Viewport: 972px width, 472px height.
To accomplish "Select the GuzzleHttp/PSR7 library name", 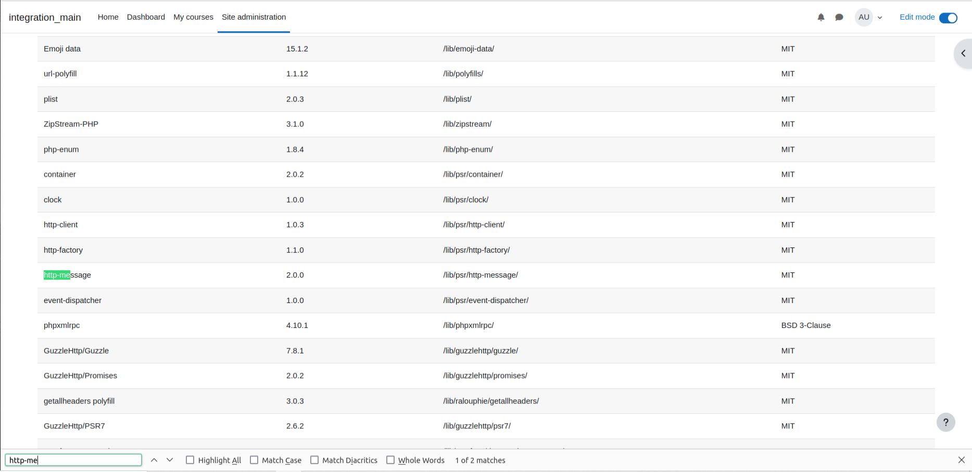I will pos(74,427).
